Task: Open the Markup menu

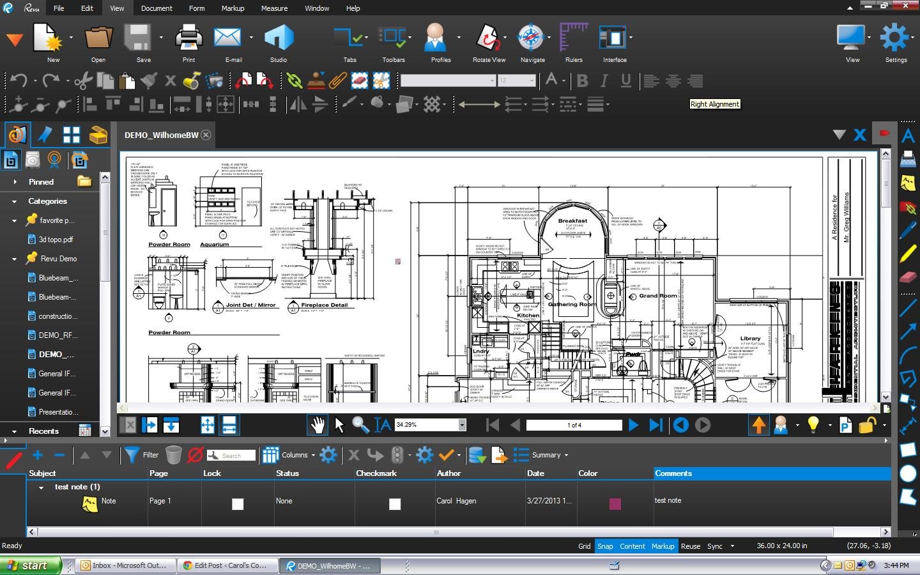Action: pyautogui.click(x=233, y=8)
